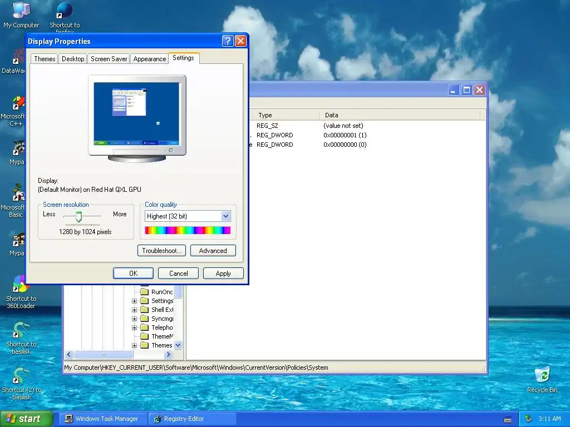The height and width of the screenshot is (427, 570).
Task: Switch to the Themes tab
Action: [45, 59]
